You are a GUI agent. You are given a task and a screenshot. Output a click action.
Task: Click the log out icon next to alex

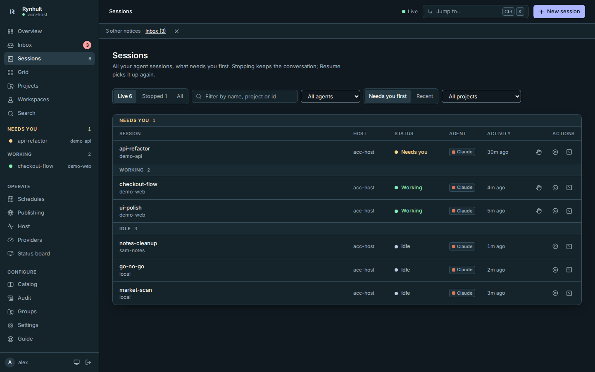coord(88,362)
